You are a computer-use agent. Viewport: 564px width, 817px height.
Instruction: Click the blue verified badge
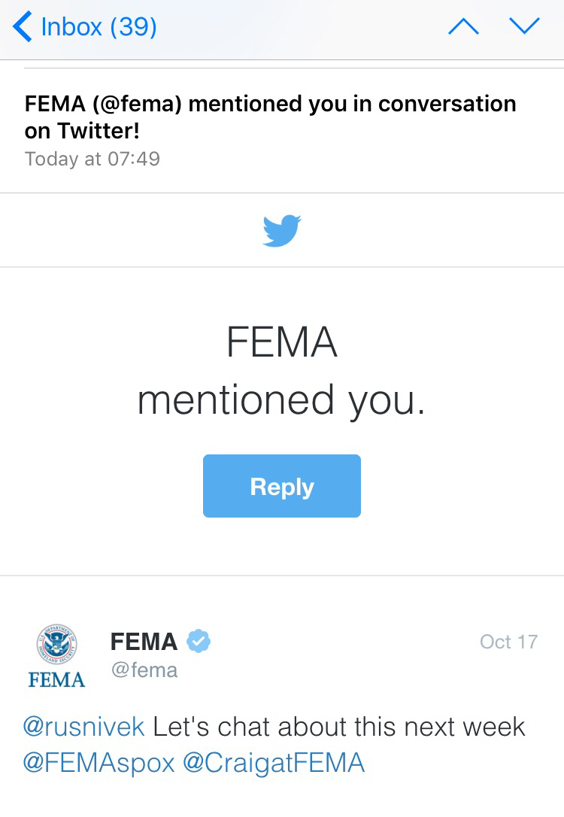coord(199,642)
